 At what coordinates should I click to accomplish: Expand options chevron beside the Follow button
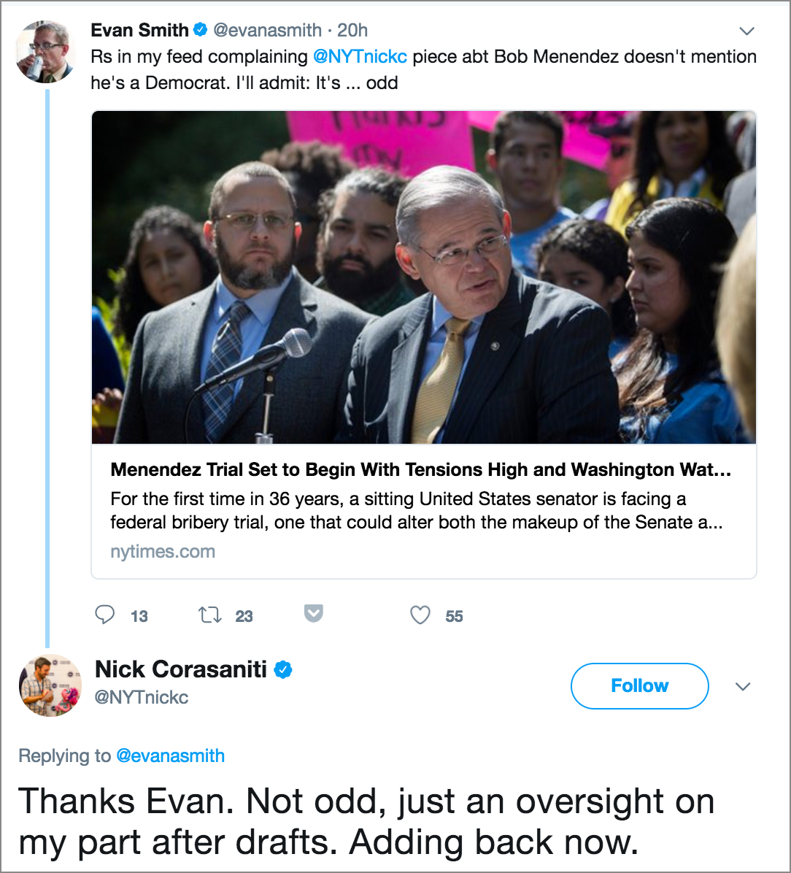point(743,686)
